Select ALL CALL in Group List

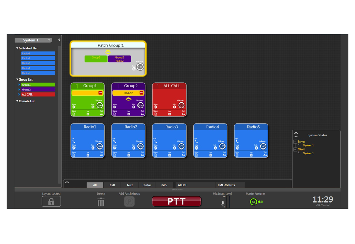point(38,94)
